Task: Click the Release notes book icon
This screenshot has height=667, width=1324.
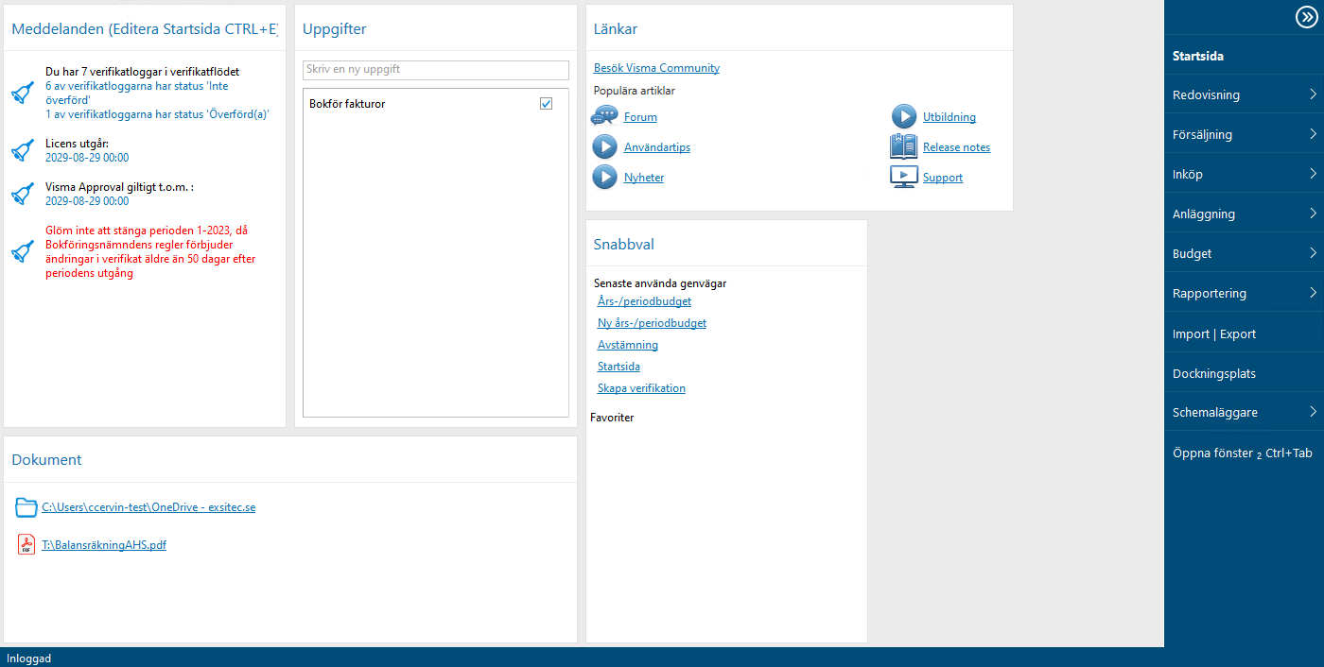Action: [903, 146]
